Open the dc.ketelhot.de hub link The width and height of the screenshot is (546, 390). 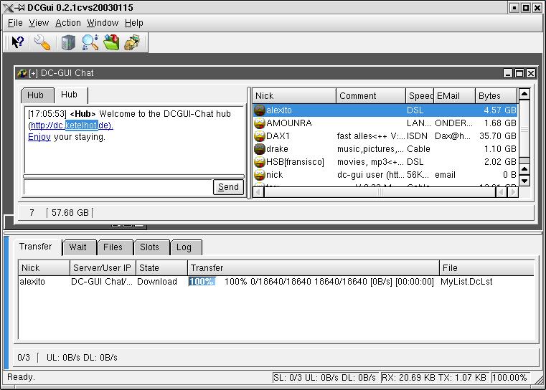[x=71, y=125]
